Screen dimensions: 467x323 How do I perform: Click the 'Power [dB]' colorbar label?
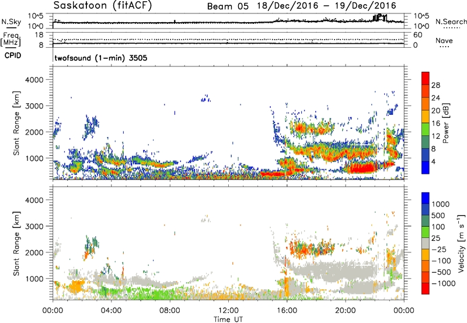(445, 123)
